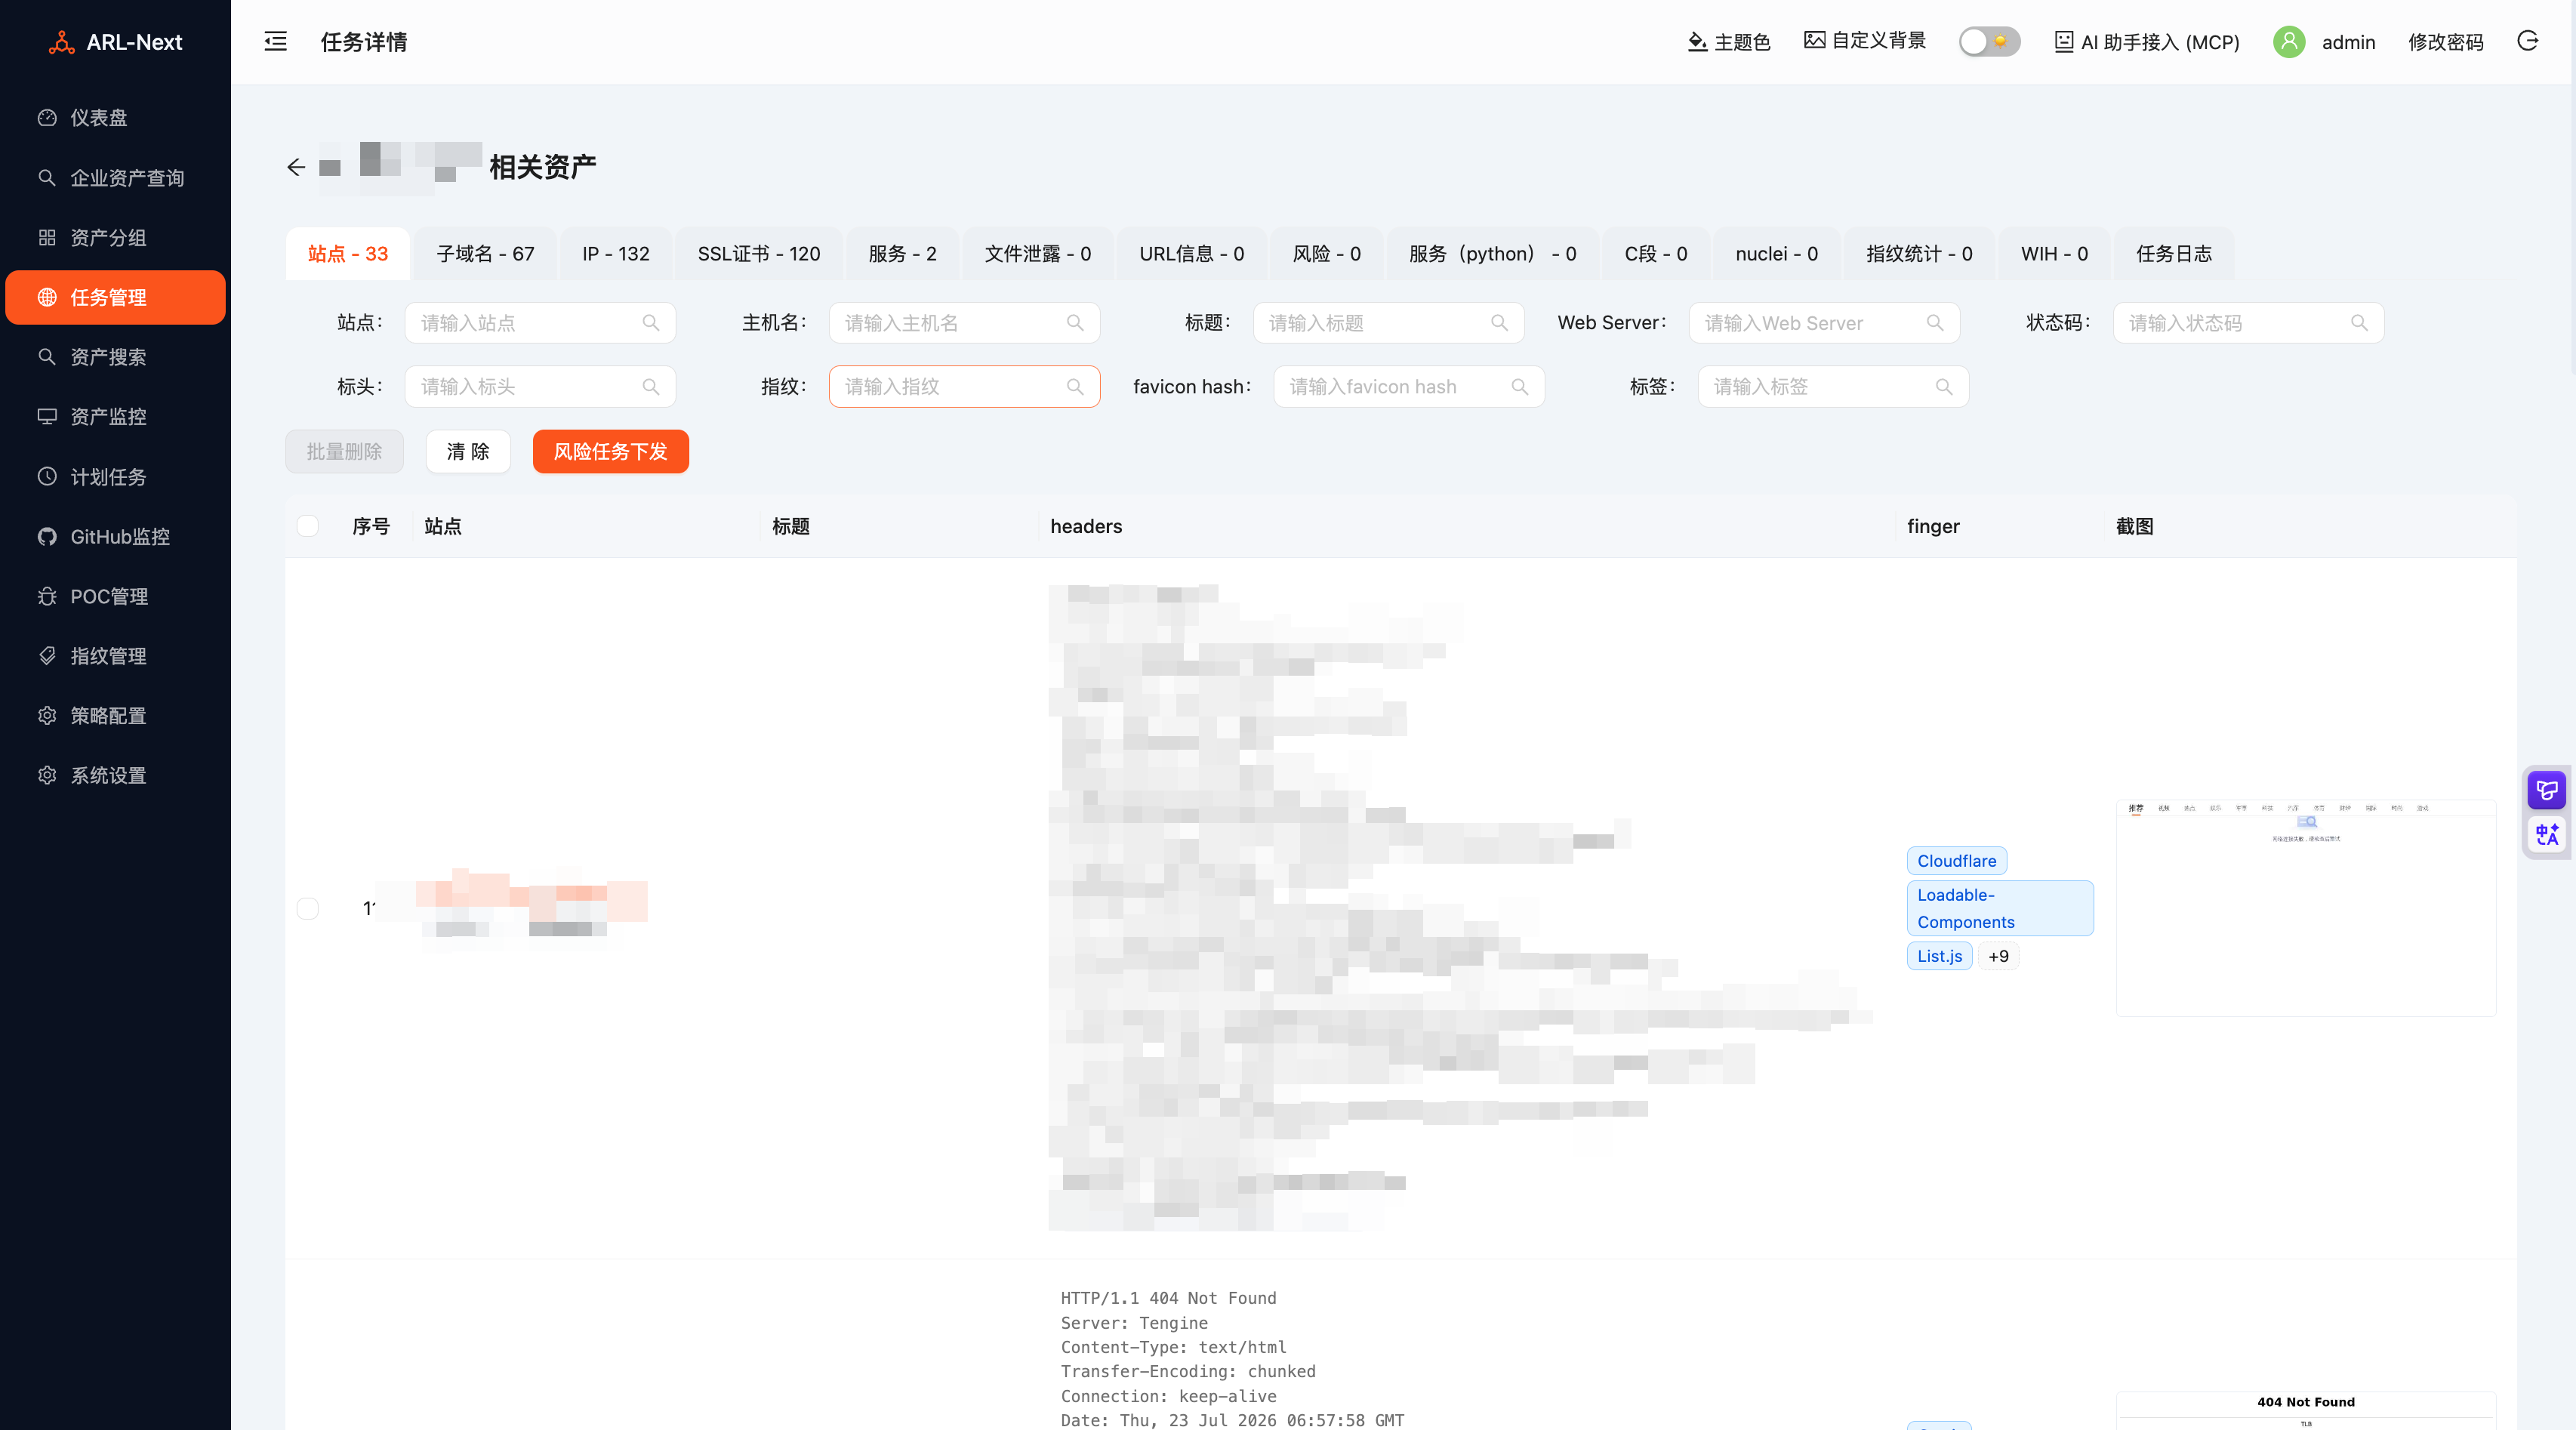Click search icon in 站点 field
The height and width of the screenshot is (1430, 2576).
pos(651,323)
